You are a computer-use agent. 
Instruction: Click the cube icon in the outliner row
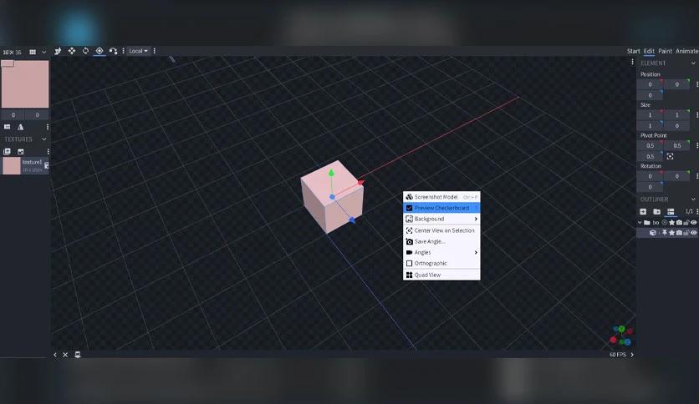pyautogui.click(x=653, y=233)
